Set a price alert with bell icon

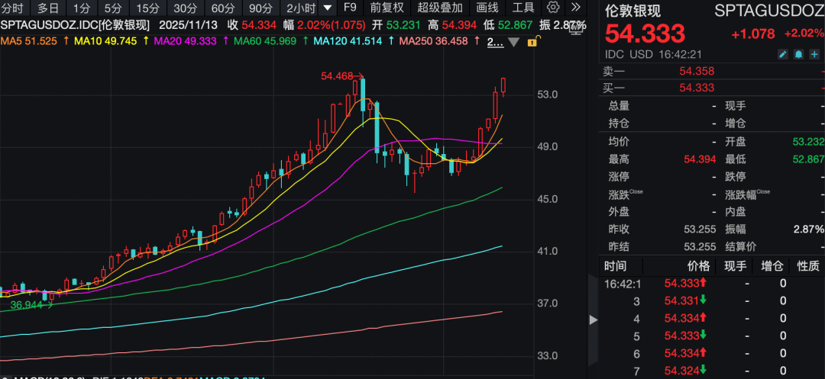point(798,54)
